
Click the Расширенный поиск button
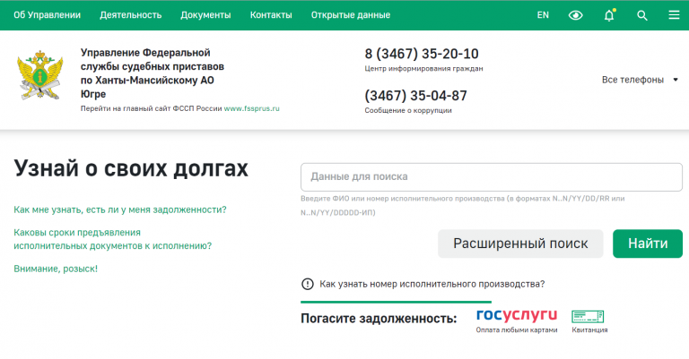tap(520, 244)
